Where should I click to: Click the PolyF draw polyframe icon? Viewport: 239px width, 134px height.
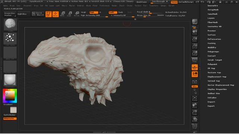click(195, 126)
